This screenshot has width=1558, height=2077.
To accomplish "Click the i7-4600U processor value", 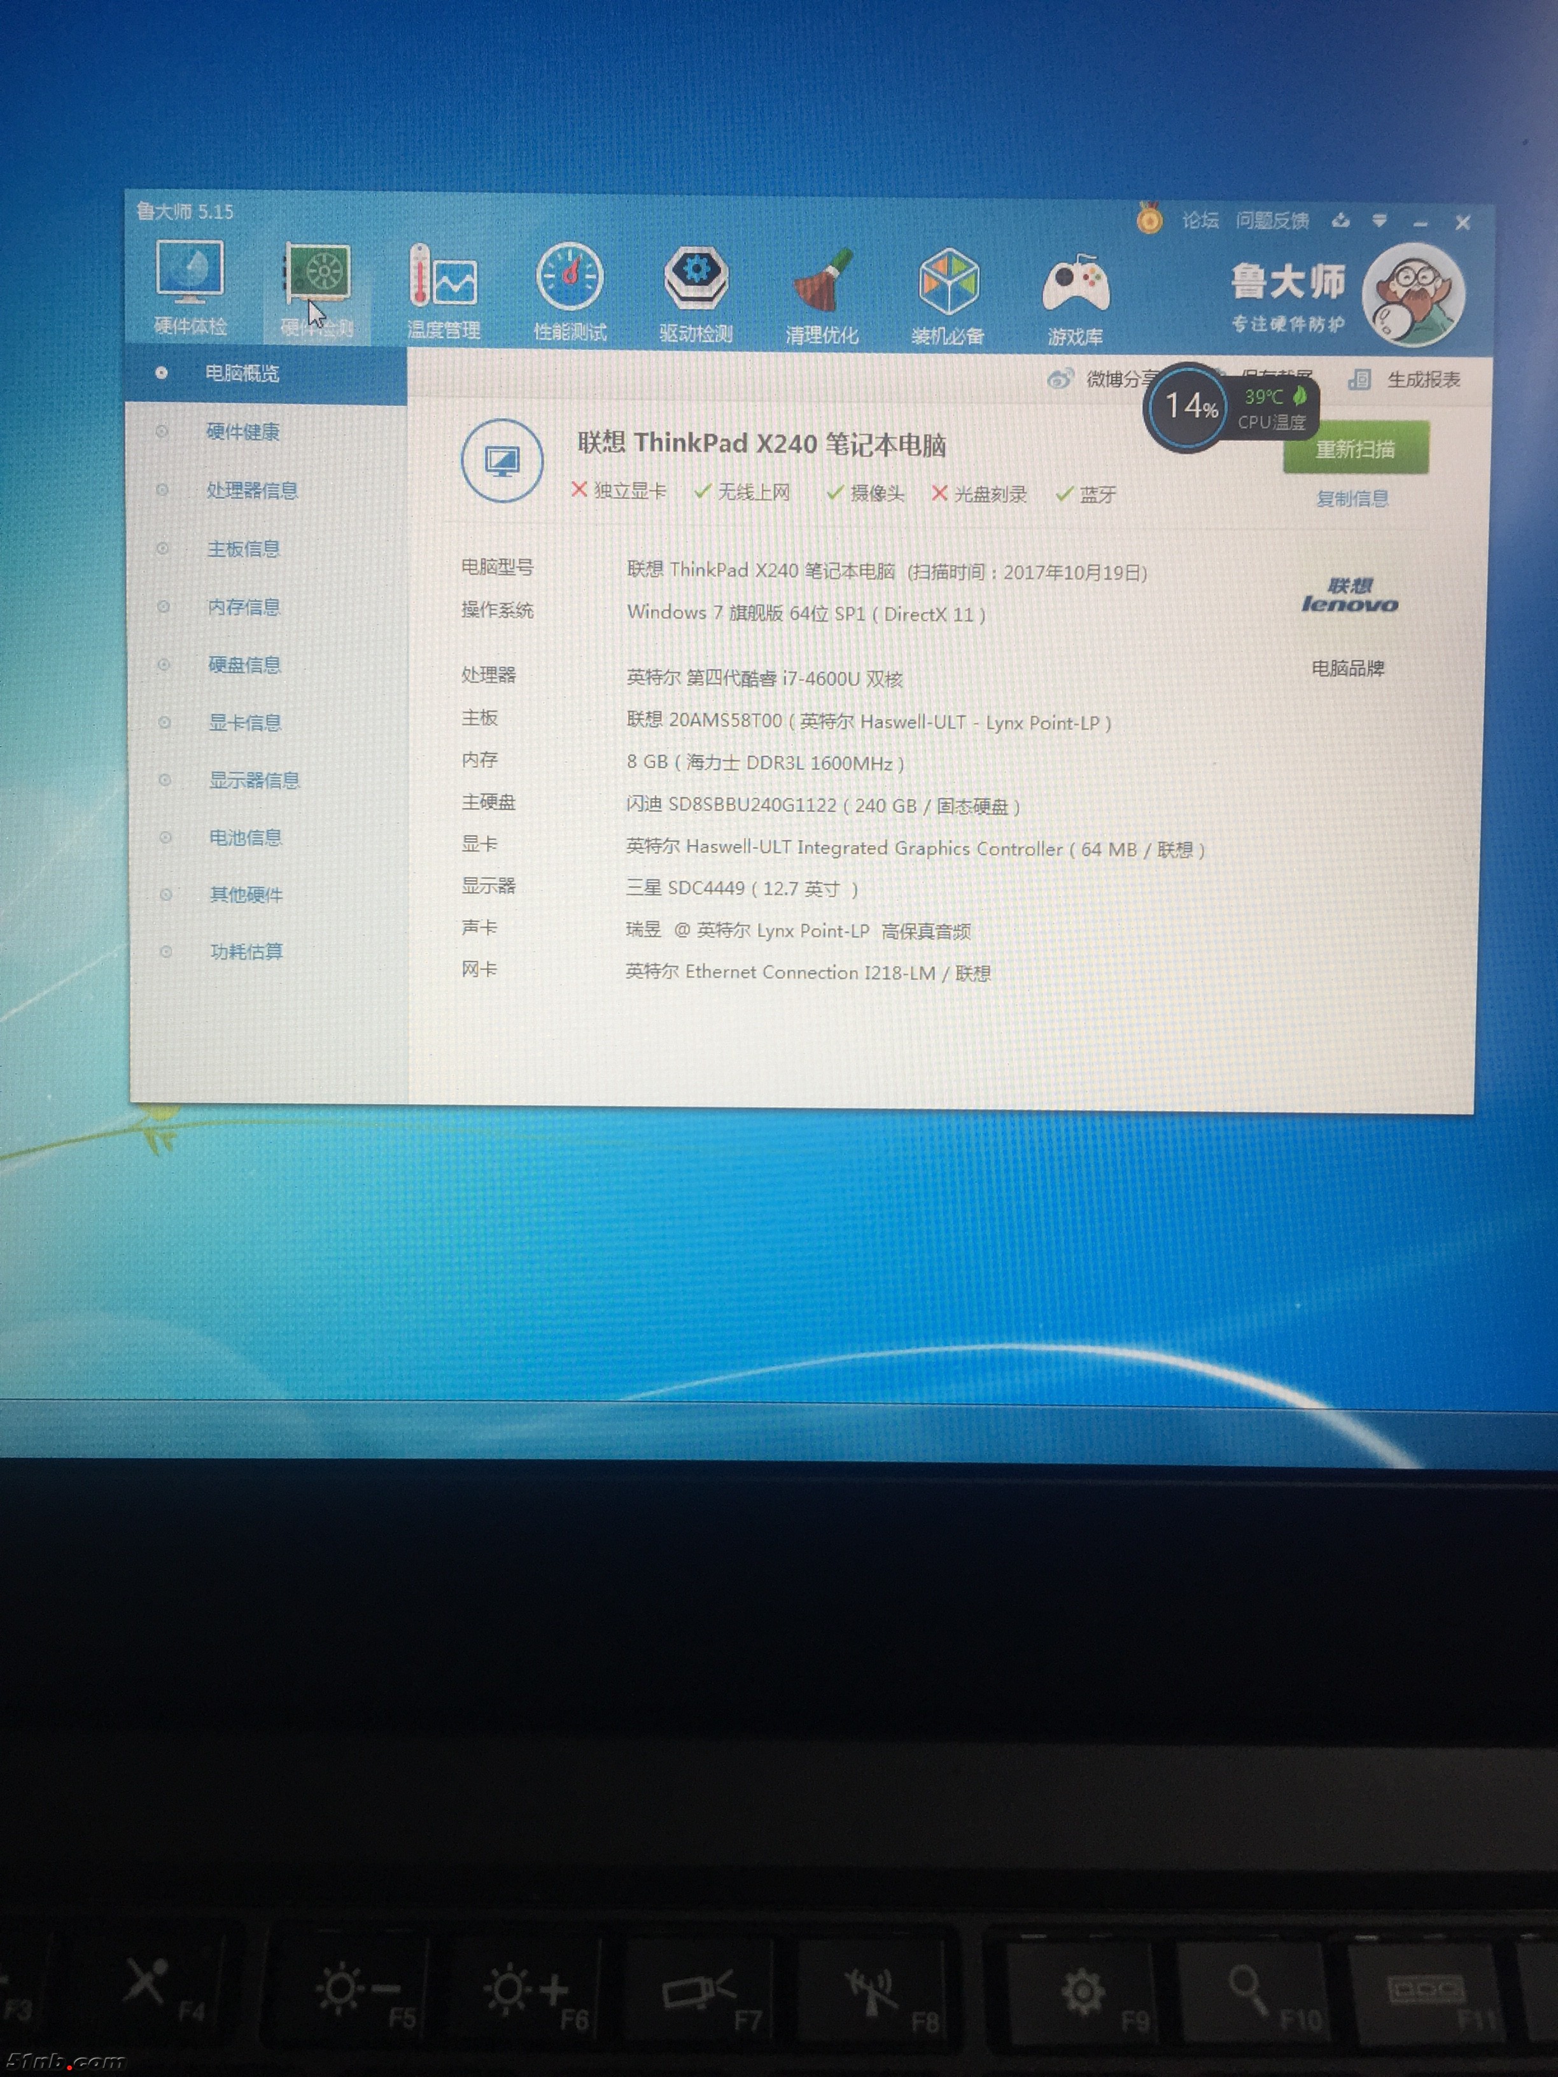I will click(x=764, y=677).
